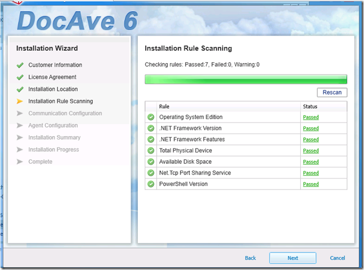Open Passed link for .NET Framework Version

point(311,129)
